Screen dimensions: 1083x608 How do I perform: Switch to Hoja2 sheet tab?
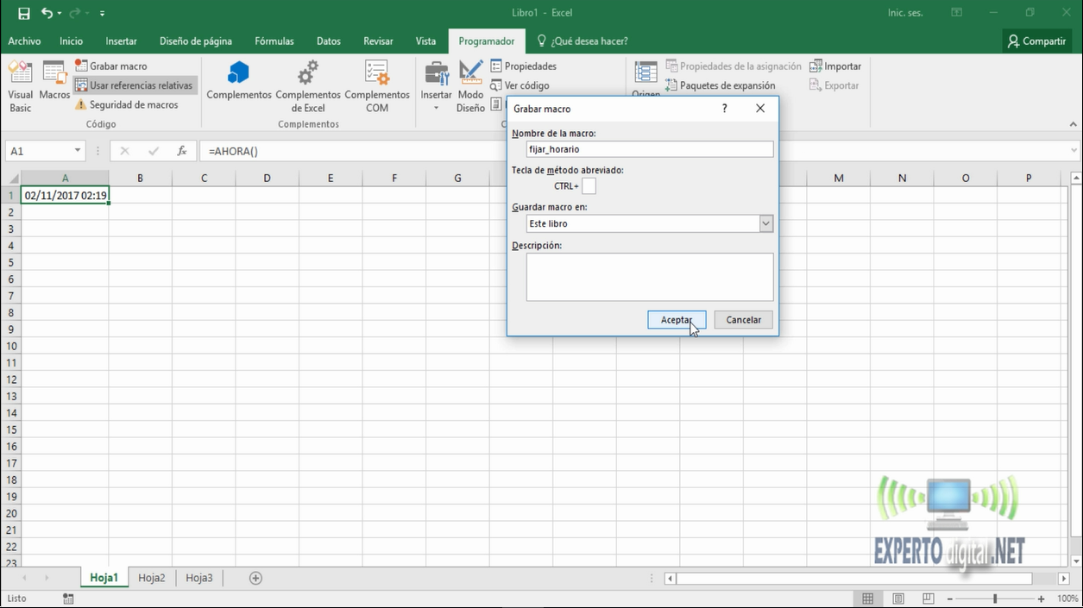(152, 578)
